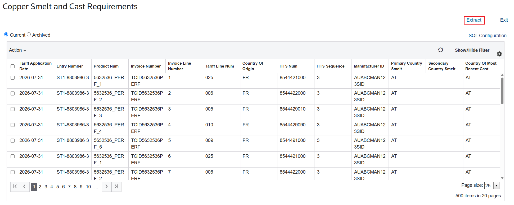Go to page 4

click(52, 187)
